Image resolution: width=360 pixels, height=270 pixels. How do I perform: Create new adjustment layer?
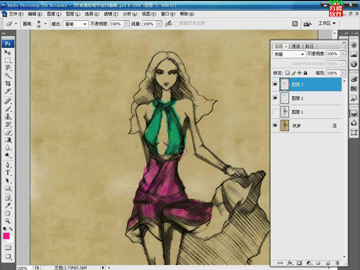309,263
